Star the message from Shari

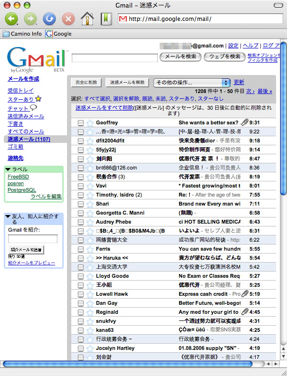click(90, 204)
